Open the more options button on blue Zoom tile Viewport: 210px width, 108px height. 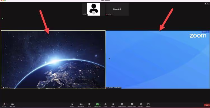click(x=209, y=32)
